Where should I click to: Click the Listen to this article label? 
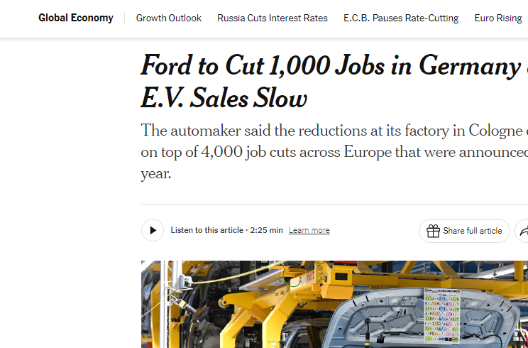(x=207, y=230)
